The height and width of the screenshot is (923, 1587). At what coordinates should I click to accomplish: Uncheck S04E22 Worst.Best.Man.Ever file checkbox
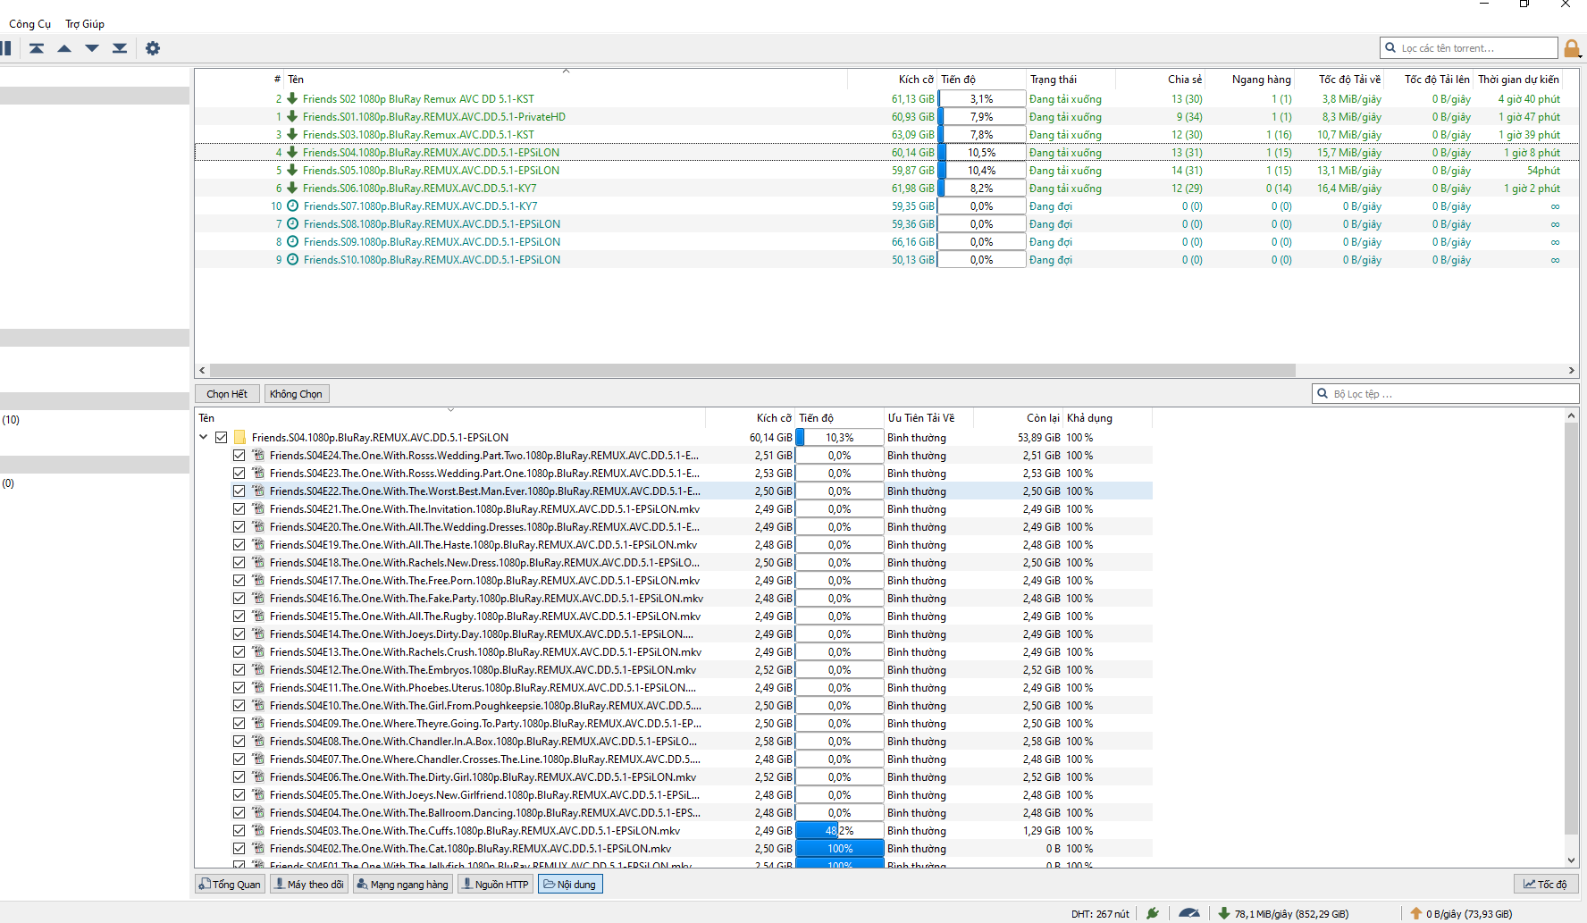[239, 491]
